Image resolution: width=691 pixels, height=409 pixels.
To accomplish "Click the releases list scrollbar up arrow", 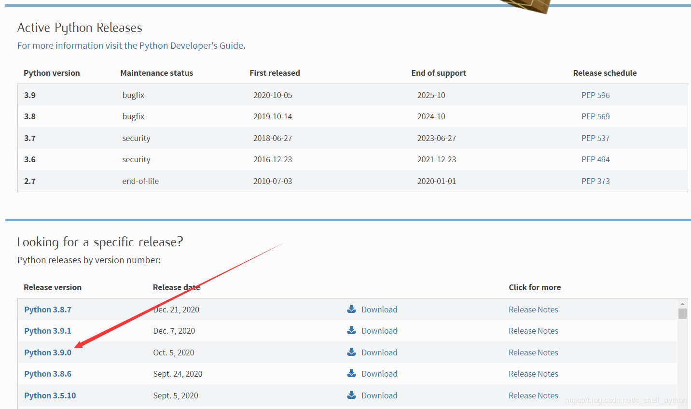I will [682, 304].
